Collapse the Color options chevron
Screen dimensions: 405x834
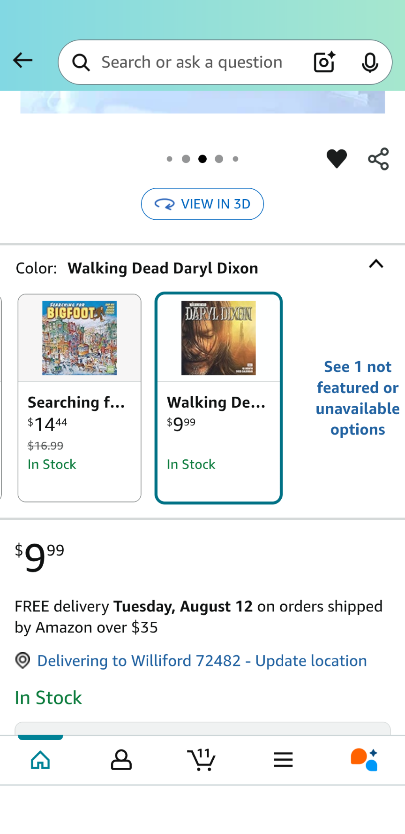376,264
